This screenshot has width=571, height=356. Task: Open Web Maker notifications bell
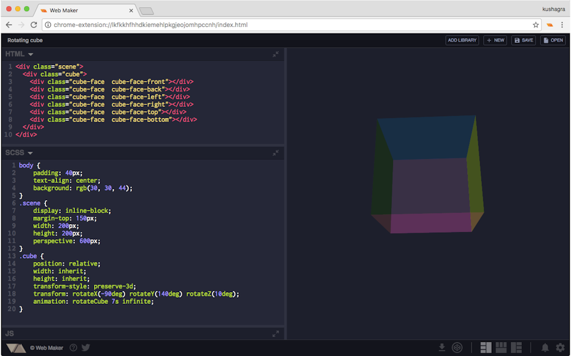[546, 347]
